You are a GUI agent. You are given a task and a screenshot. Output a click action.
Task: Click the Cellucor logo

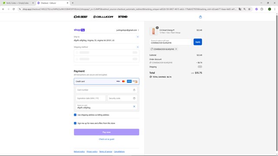(x=103, y=17)
